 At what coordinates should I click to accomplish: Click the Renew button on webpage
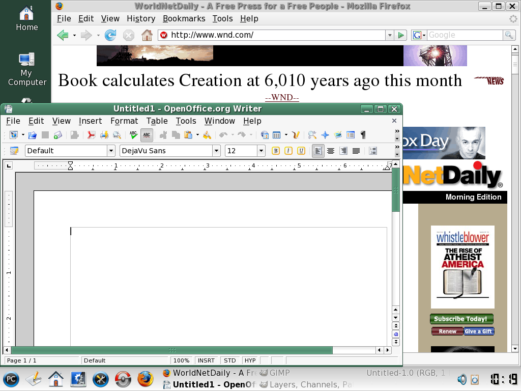447,331
